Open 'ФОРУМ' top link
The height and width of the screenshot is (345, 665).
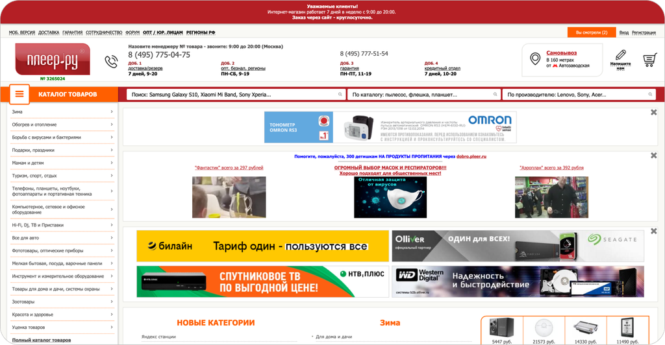coord(132,32)
